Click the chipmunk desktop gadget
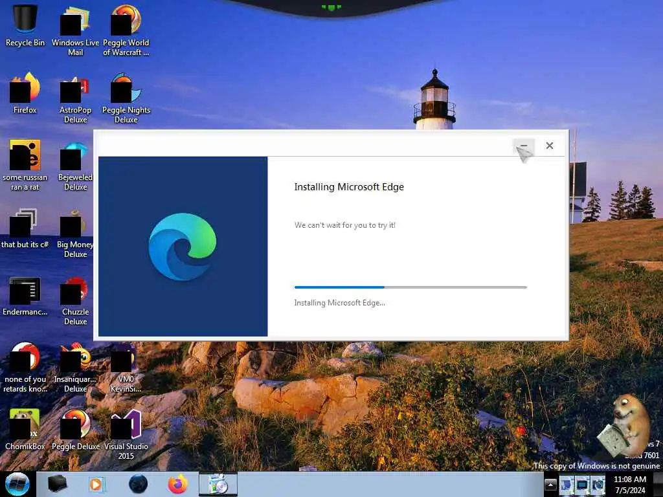Image resolution: width=663 pixels, height=497 pixels. point(624,426)
